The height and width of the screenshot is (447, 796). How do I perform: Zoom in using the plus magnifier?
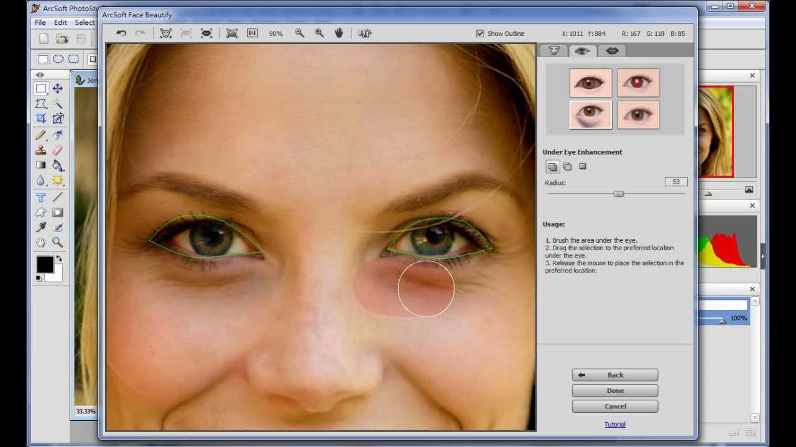(319, 34)
